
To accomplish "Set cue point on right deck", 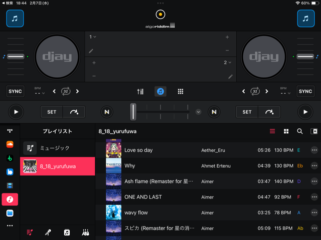I will click(247, 112).
